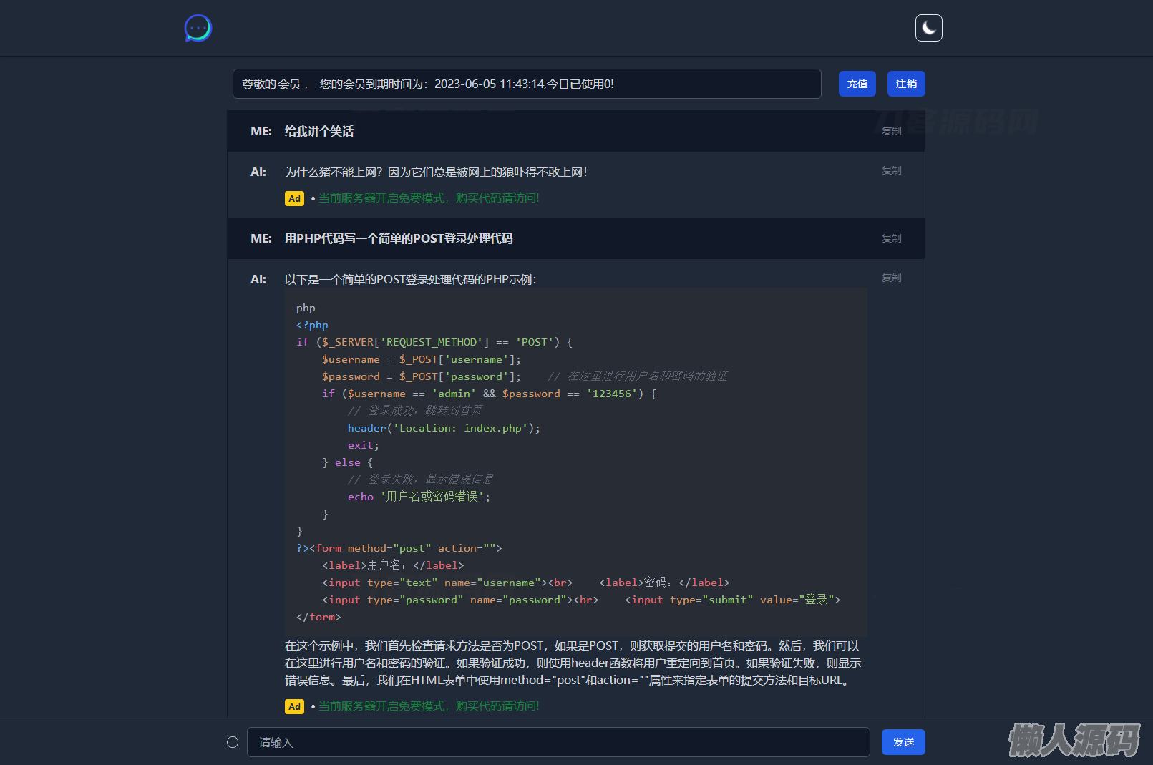Click the chat bubble logo icon
Screen dimensions: 1153x765
[x=198, y=29]
